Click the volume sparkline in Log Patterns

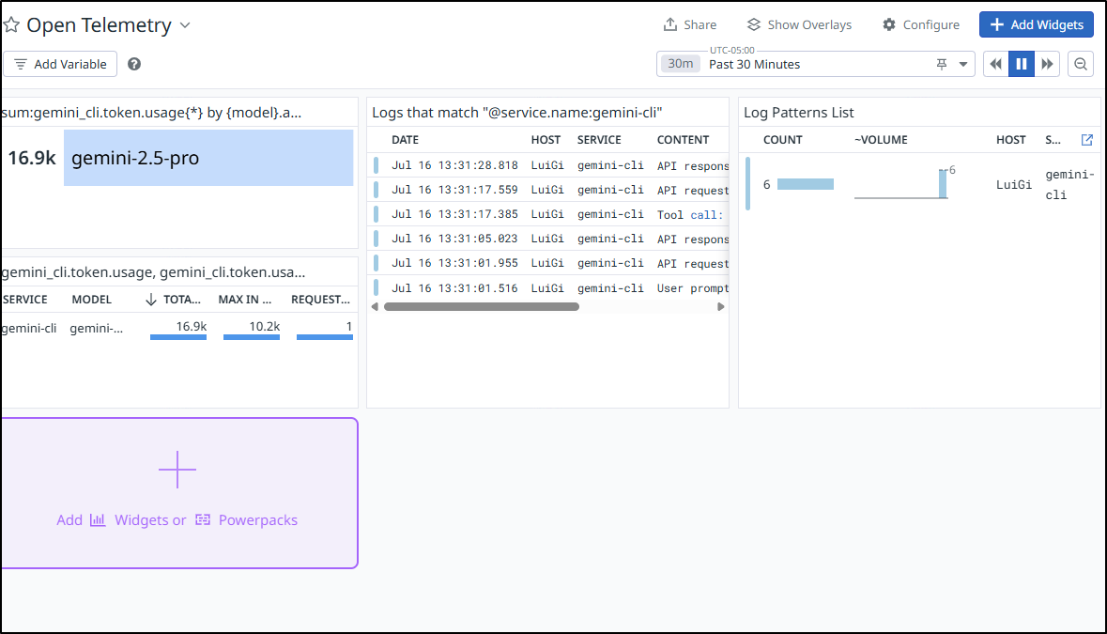click(900, 184)
